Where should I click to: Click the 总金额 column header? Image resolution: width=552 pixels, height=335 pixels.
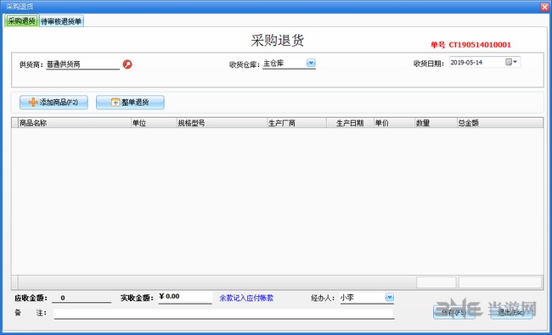tap(499, 123)
